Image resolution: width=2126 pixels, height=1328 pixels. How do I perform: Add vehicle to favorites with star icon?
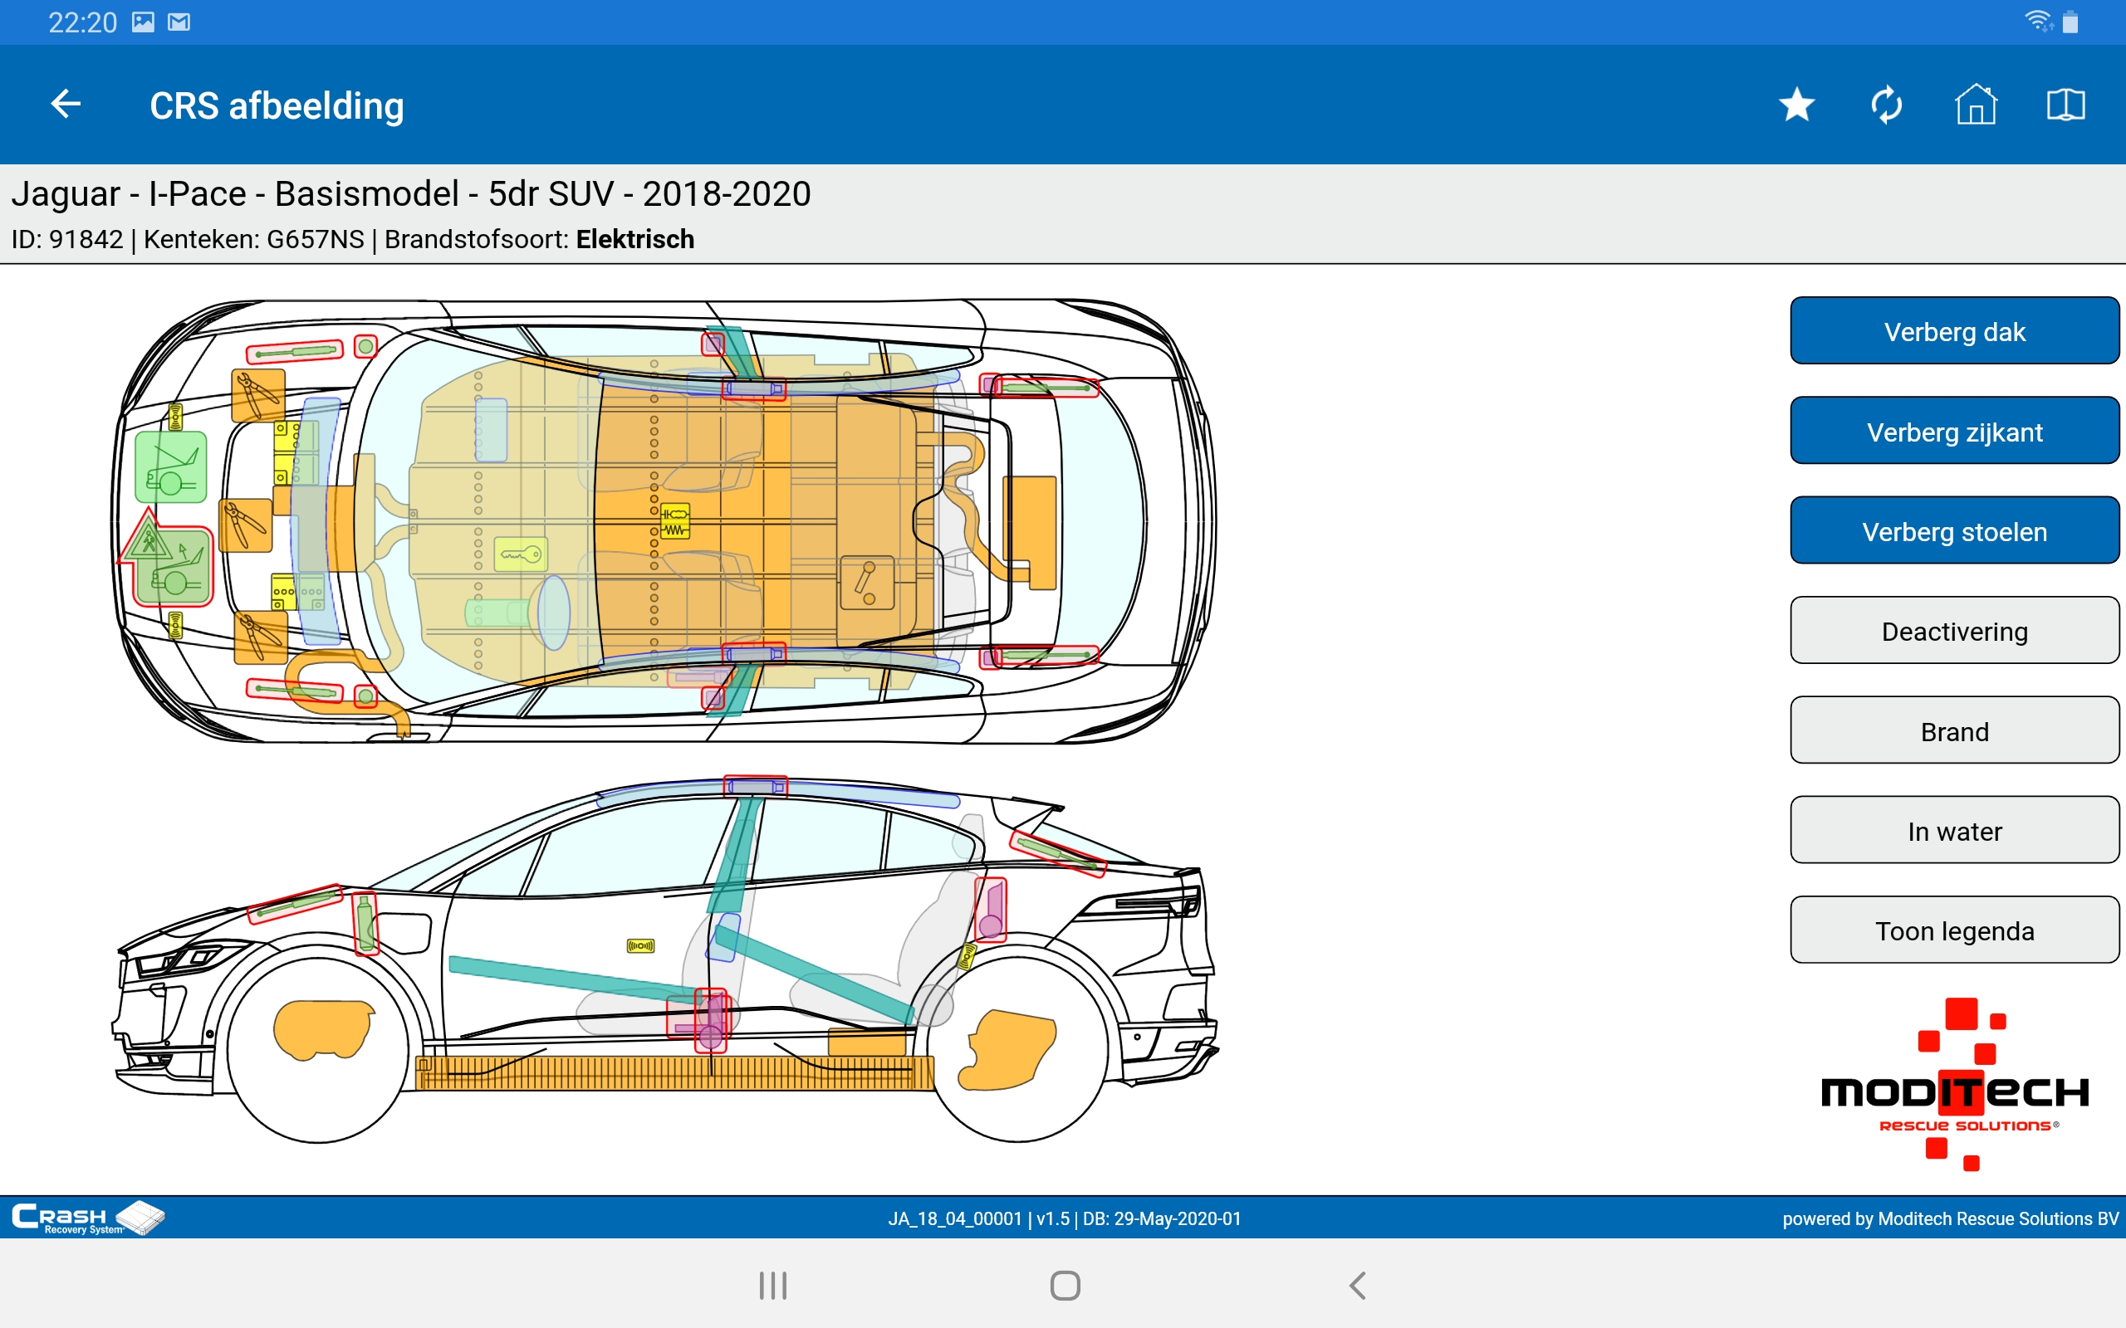click(x=1796, y=105)
